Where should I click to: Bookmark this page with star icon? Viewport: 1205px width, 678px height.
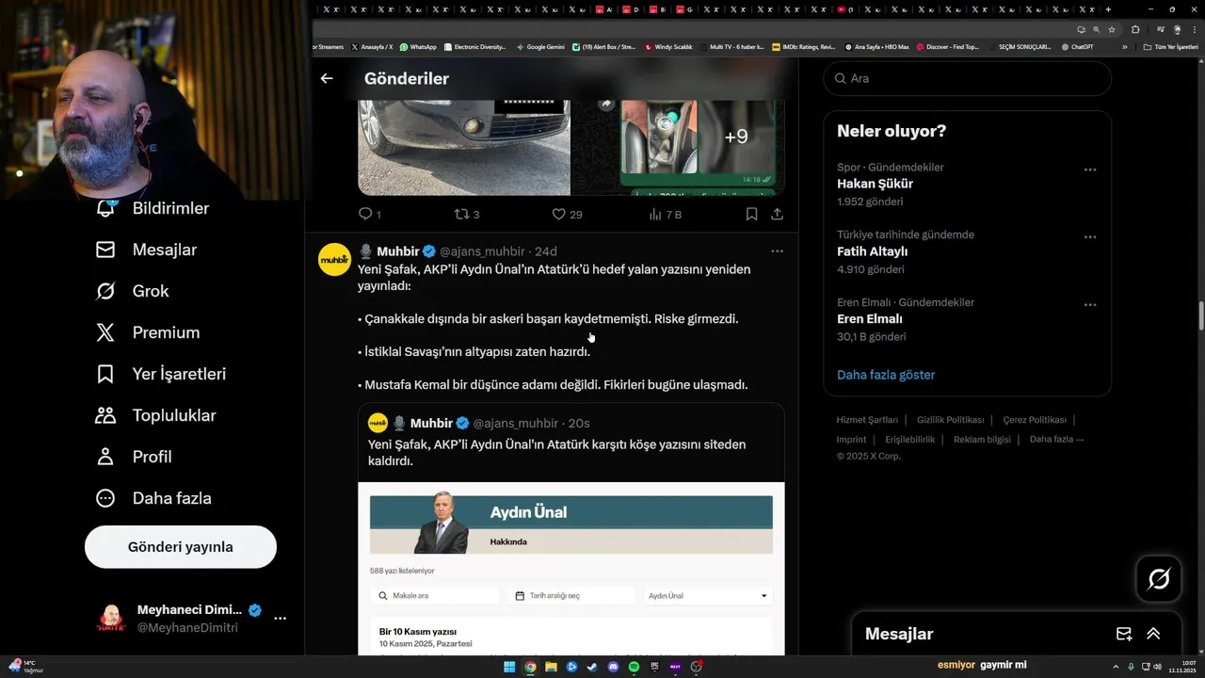pyautogui.click(x=1112, y=29)
